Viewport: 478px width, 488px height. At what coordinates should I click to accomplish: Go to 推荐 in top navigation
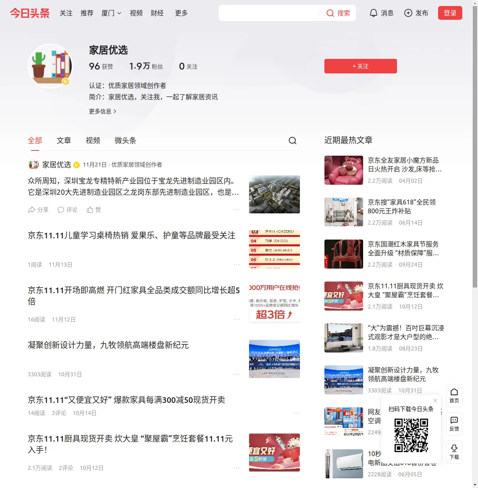[x=87, y=13]
